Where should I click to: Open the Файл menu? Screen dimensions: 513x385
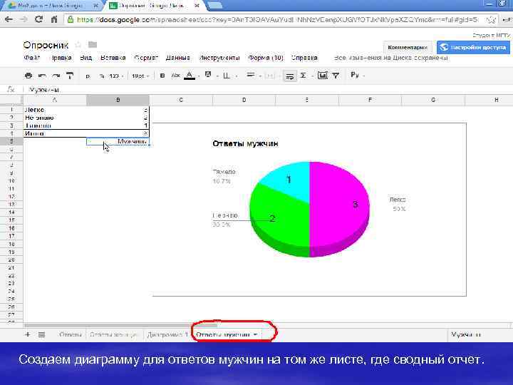(x=32, y=58)
